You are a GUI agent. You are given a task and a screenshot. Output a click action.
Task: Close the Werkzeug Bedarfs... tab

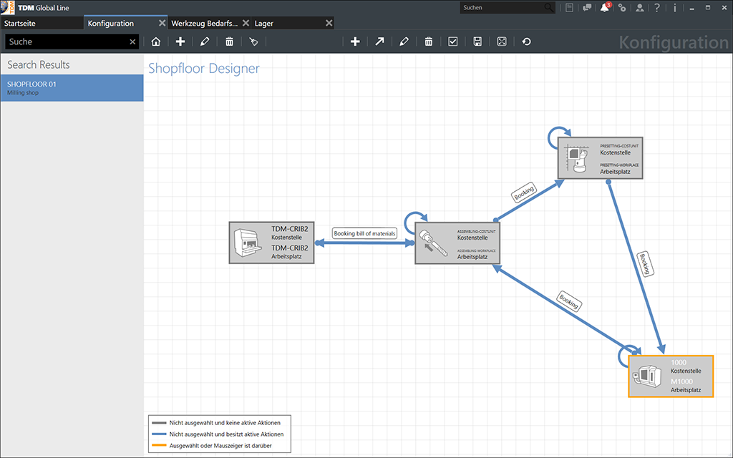[x=246, y=23]
